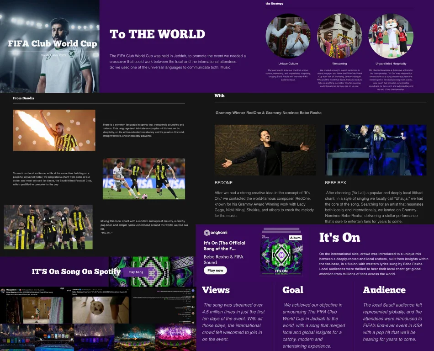Click the Anghami logo icon

pyautogui.click(x=207, y=233)
